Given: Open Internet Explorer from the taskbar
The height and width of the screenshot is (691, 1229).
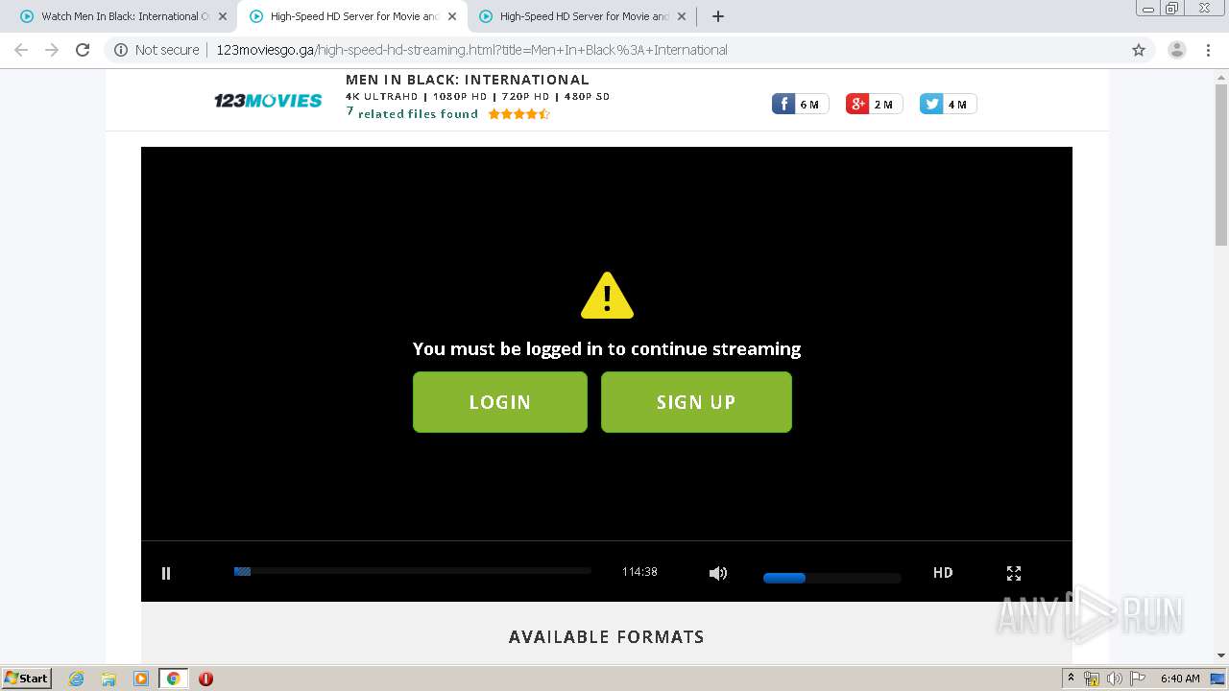Looking at the screenshot, I should click(x=77, y=679).
